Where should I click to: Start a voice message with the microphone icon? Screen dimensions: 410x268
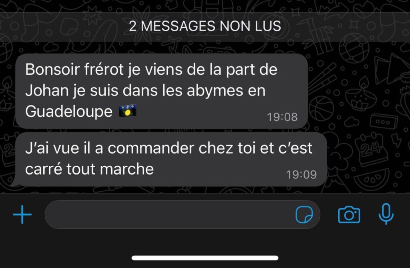click(x=386, y=214)
